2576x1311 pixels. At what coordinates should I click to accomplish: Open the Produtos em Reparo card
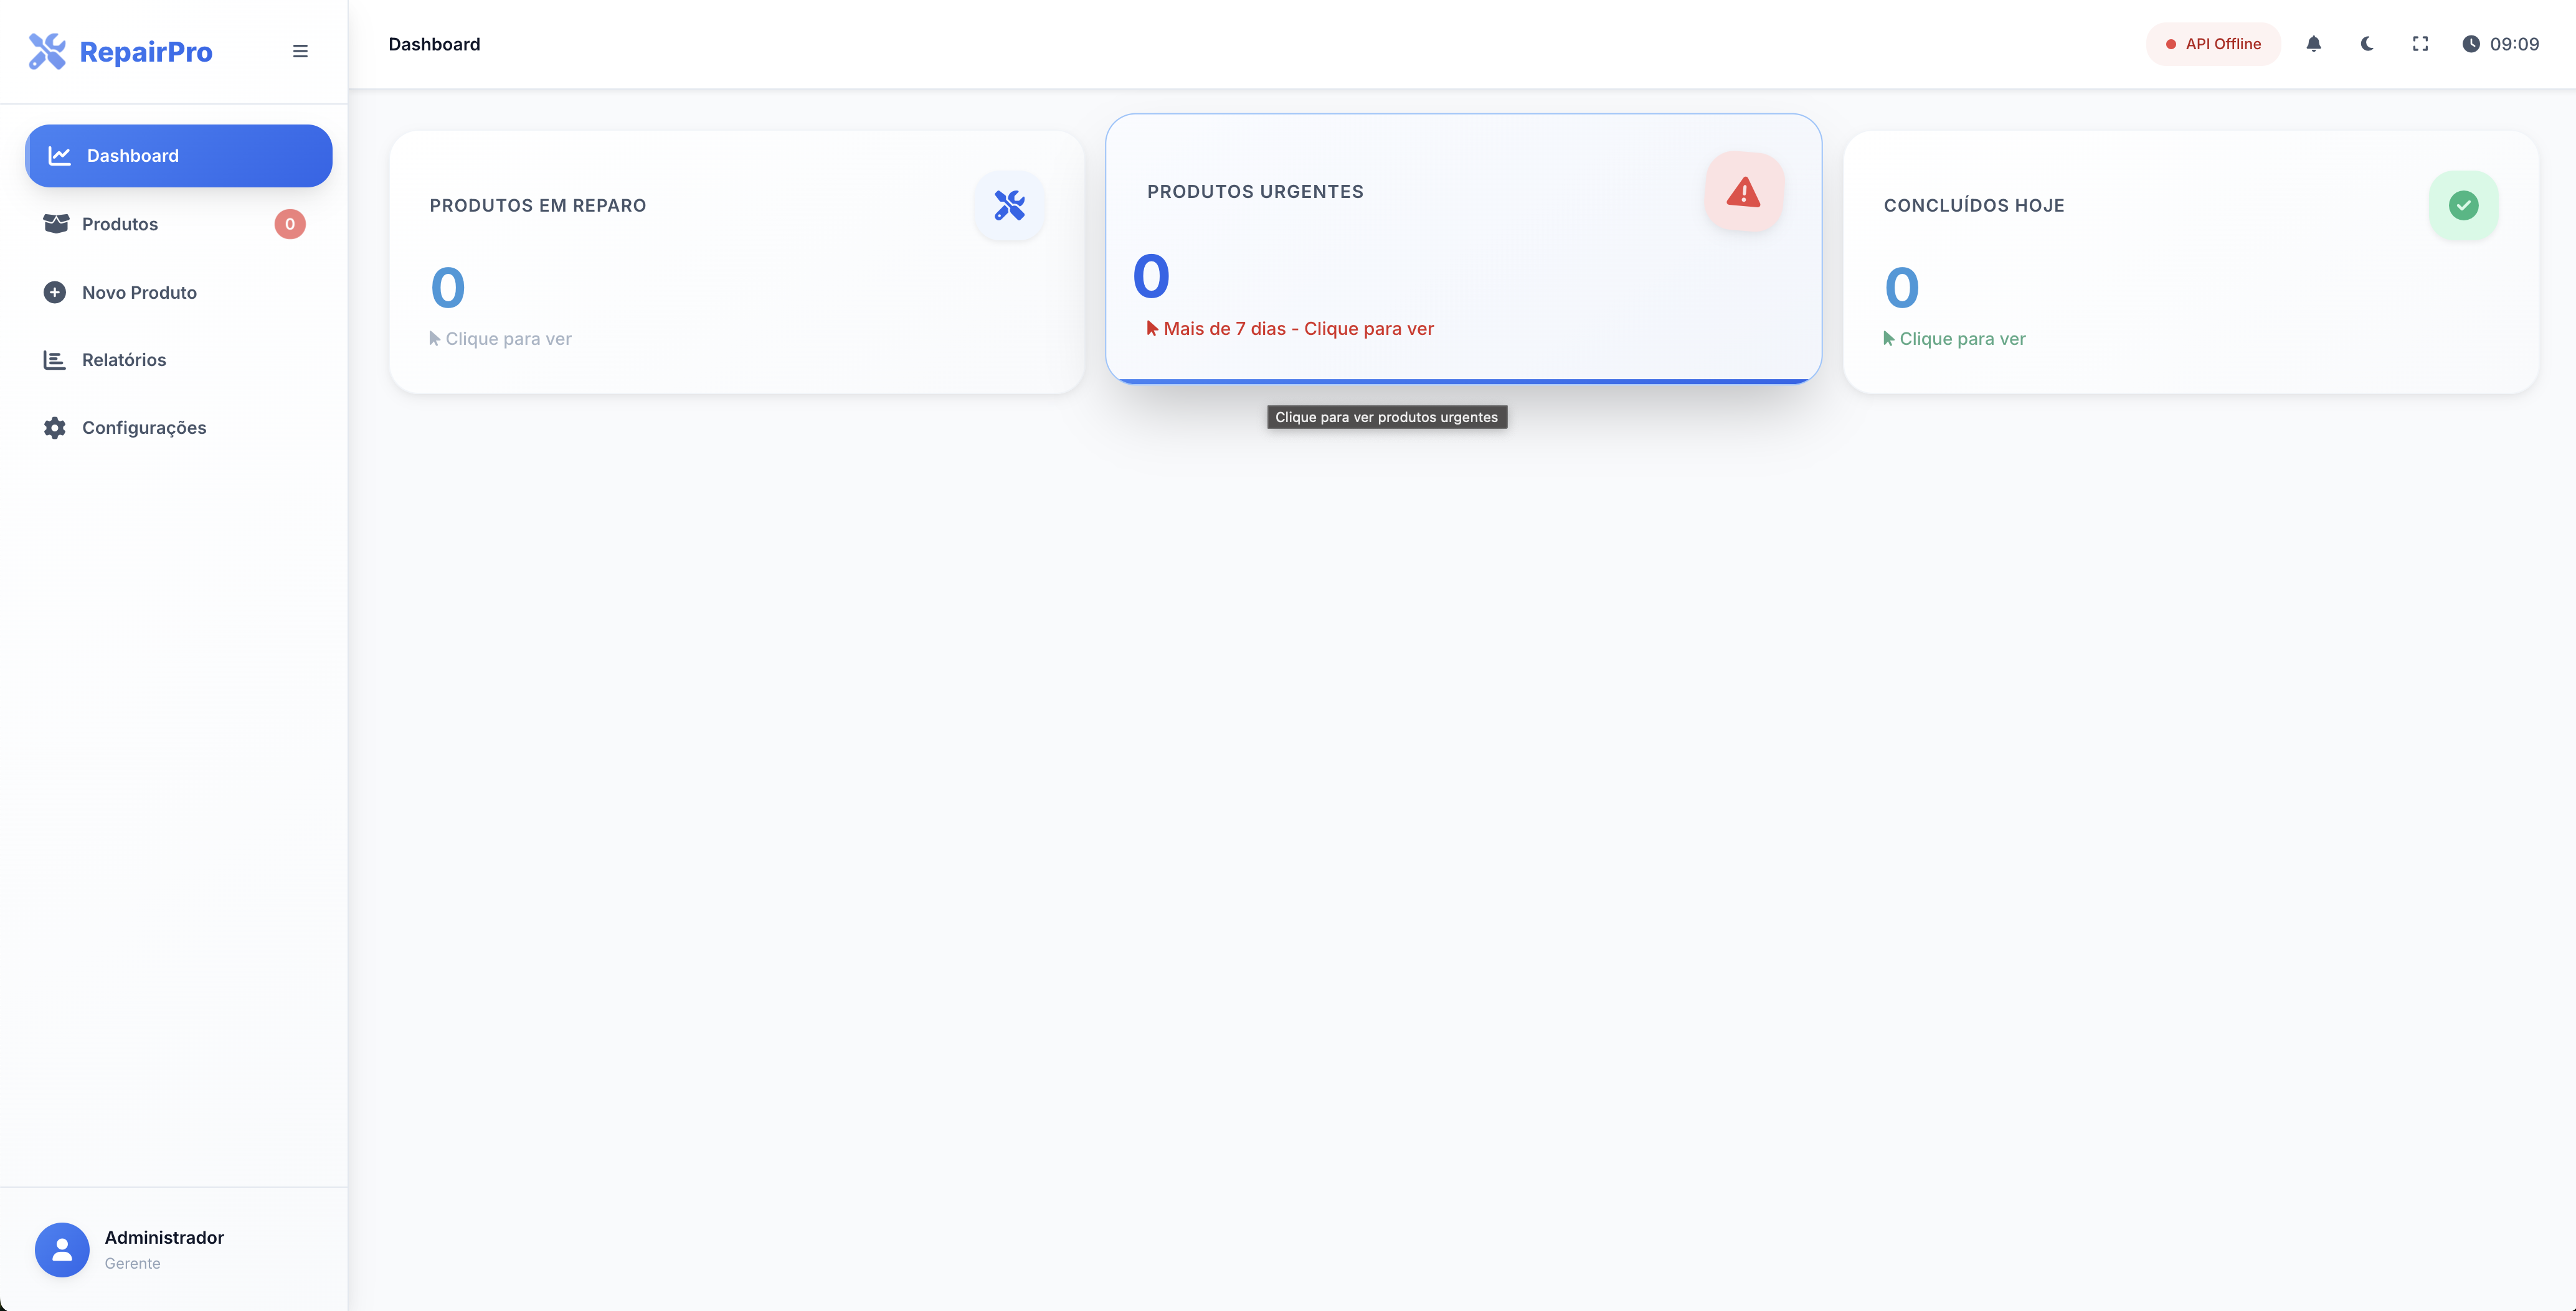736,262
